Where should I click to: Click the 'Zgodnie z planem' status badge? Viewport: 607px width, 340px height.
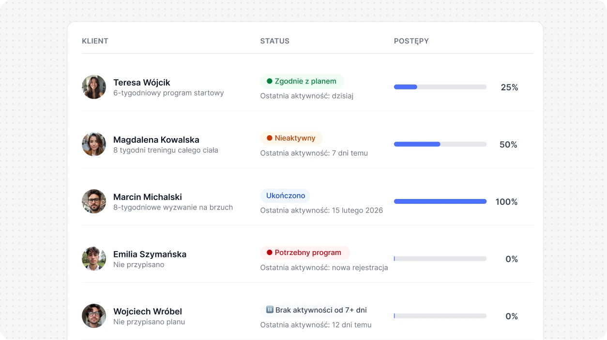click(x=302, y=81)
